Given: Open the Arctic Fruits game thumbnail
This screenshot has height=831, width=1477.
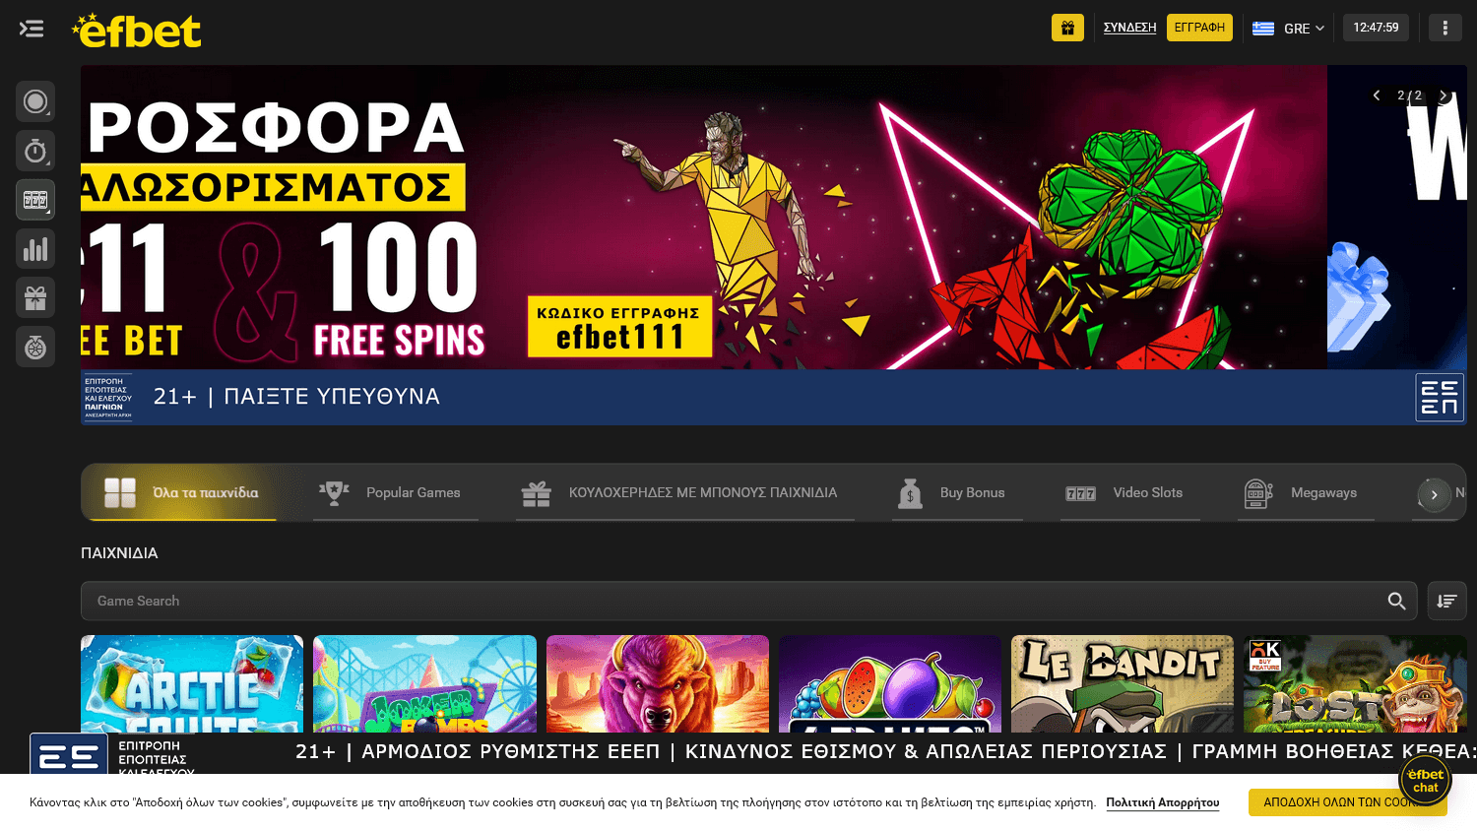Looking at the screenshot, I should 192,683.
